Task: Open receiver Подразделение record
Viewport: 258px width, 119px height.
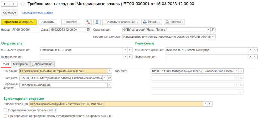Action: 255,57
